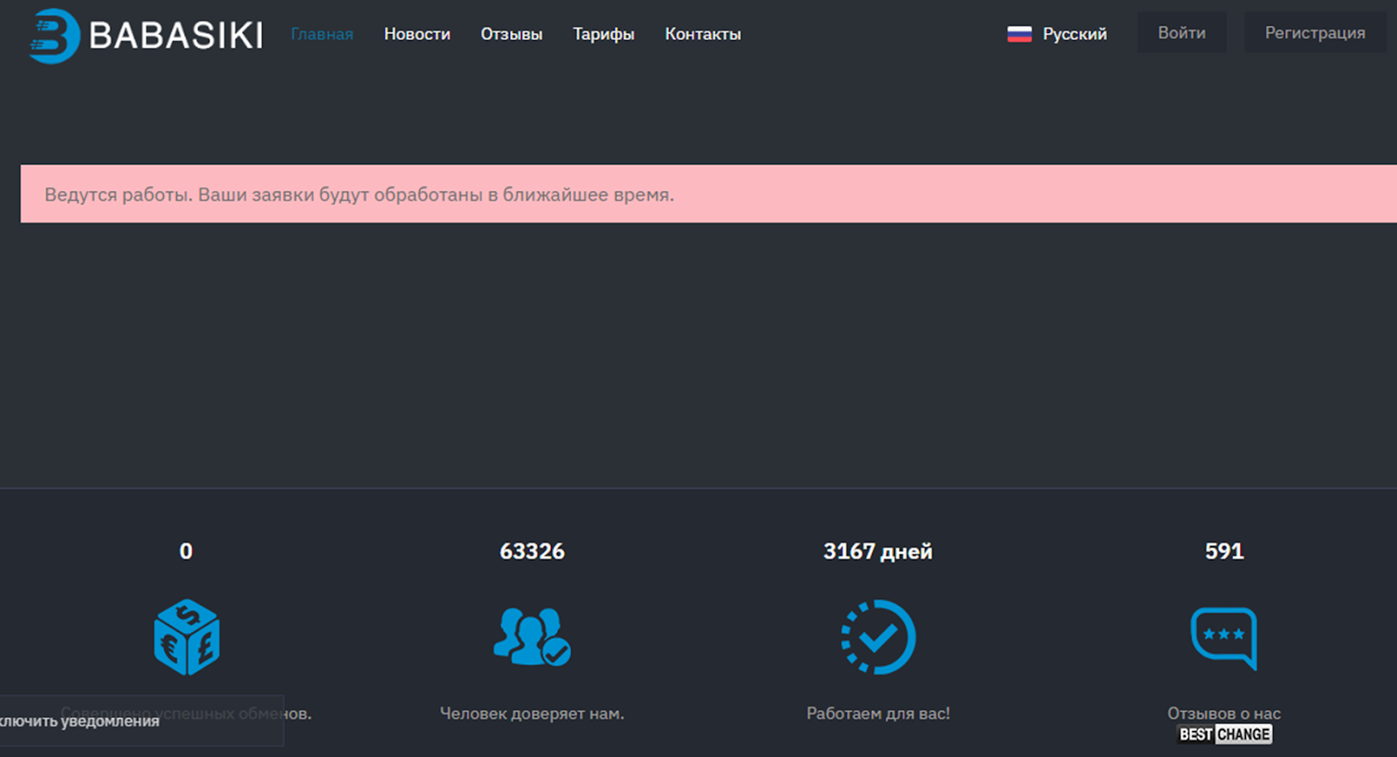Screen dimensions: 1397x757
Task: Click the Отзывов о нас label
Action: [1223, 713]
